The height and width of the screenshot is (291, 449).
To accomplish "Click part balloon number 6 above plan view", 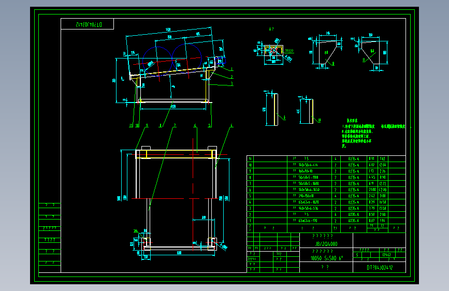I will [x=195, y=125].
